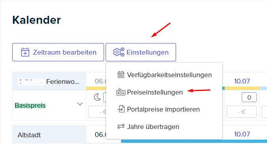This screenshot has height=144, width=267.
Task: Open the Zeitraum bearbeiten button
Action: coord(58,52)
